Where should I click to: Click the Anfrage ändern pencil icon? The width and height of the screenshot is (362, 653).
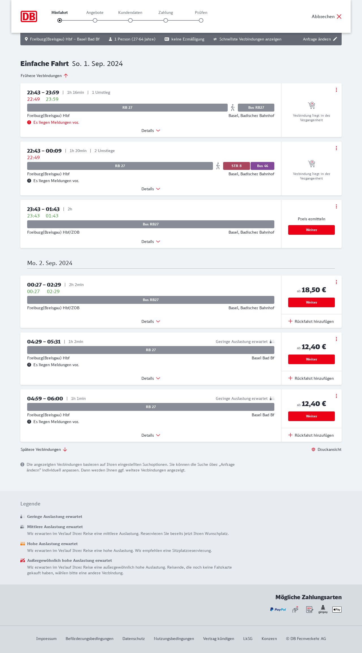click(335, 39)
